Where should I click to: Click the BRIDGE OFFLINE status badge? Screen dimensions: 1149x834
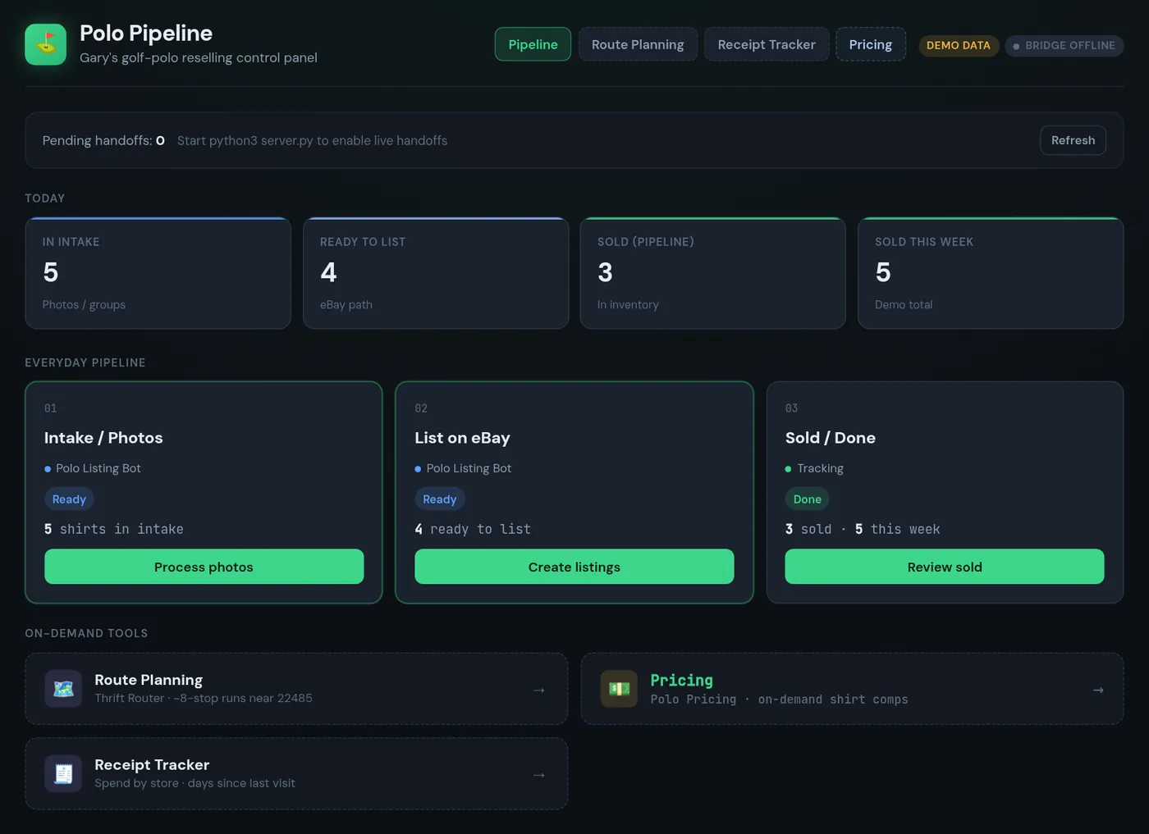click(x=1064, y=45)
